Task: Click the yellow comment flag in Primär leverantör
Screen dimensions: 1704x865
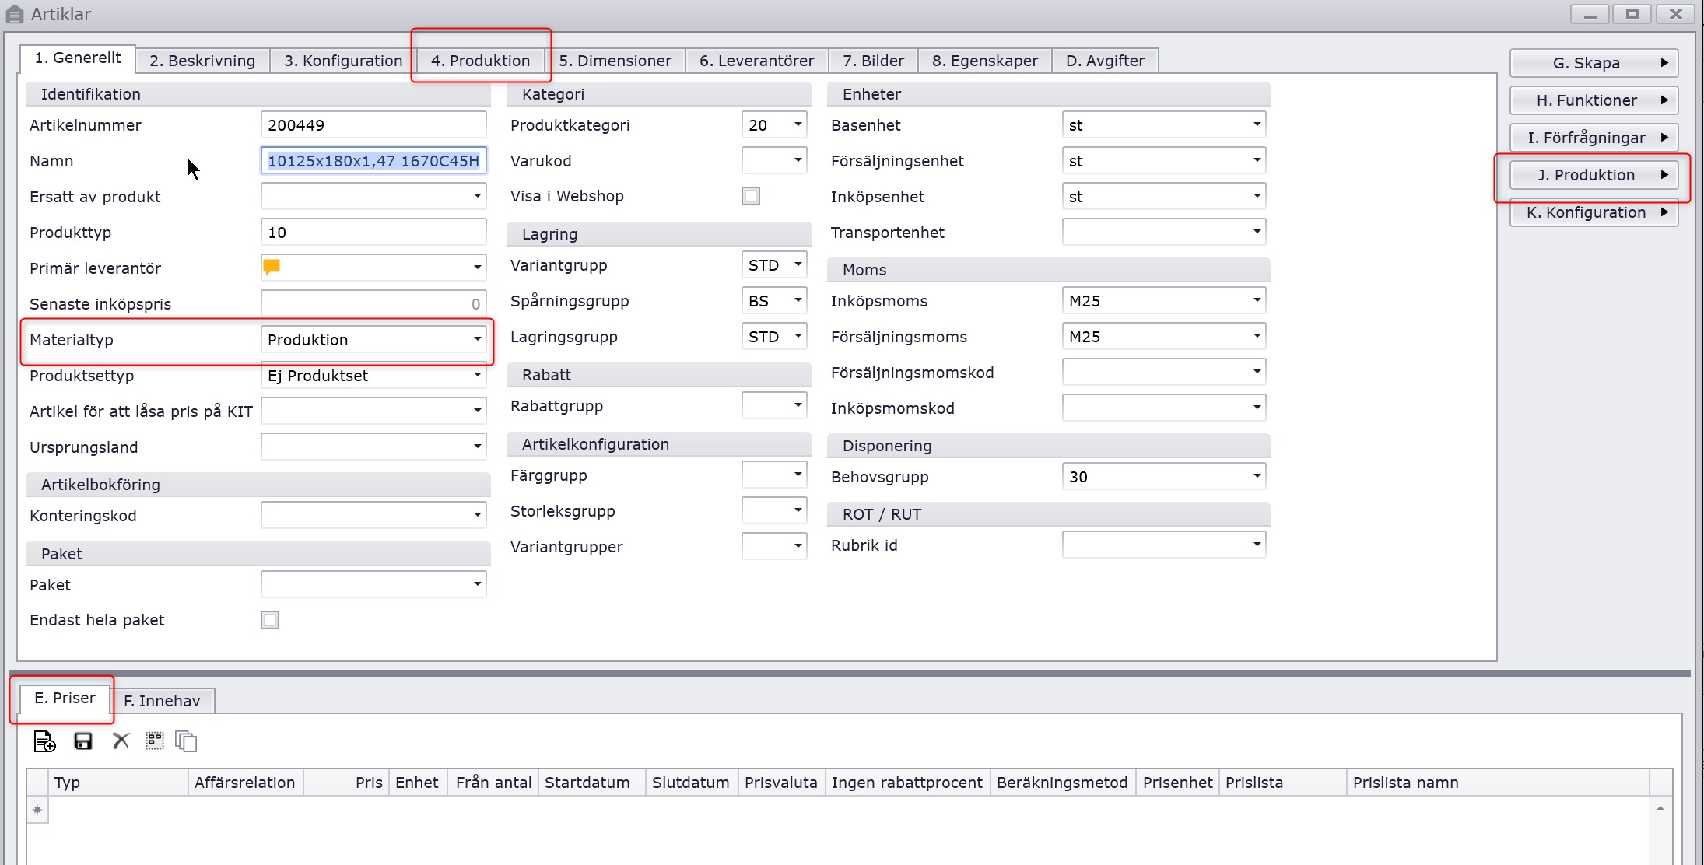Action: 272,268
